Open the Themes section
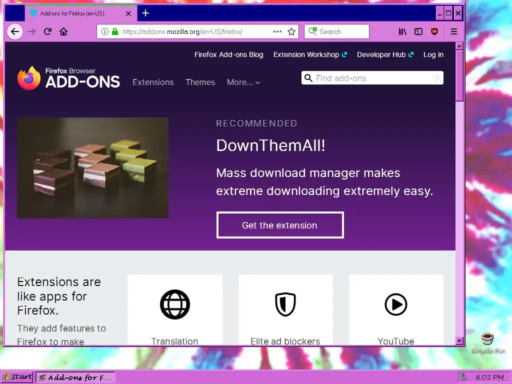 tap(200, 82)
